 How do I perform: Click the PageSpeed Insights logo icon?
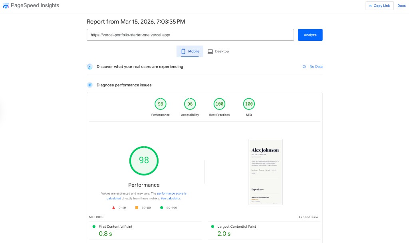tap(6, 6)
